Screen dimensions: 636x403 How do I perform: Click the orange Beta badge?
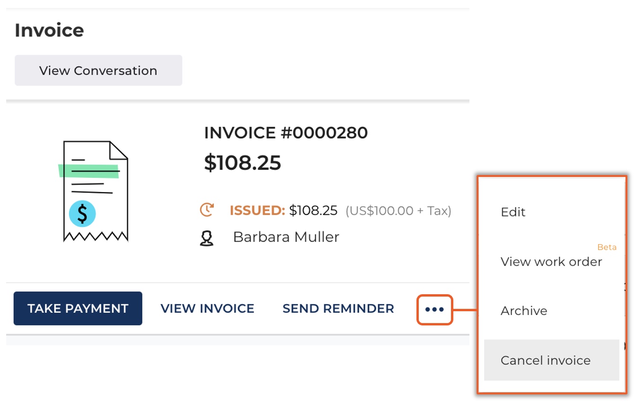click(x=607, y=247)
